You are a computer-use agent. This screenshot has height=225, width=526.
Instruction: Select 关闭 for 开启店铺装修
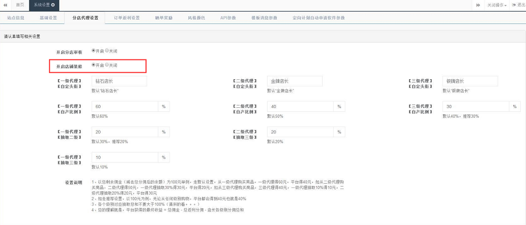pos(107,65)
